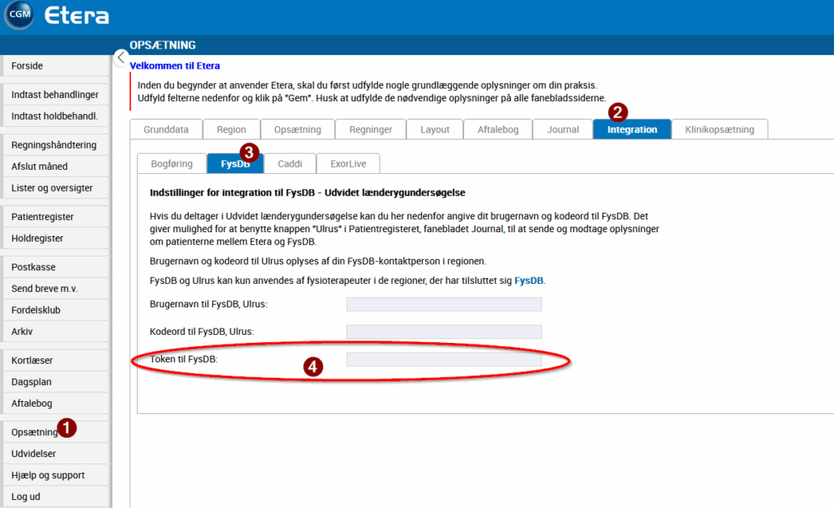Open the Region tab
The image size is (834, 508).
[x=232, y=129]
